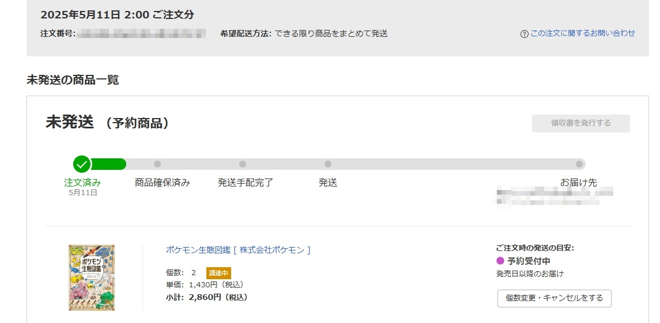This screenshot has width=660, height=323.
Task: Click the green checkmark 注文済み icon
Action: (82, 164)
